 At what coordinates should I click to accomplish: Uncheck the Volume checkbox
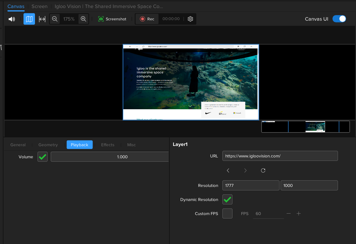[x=43, y=157]
